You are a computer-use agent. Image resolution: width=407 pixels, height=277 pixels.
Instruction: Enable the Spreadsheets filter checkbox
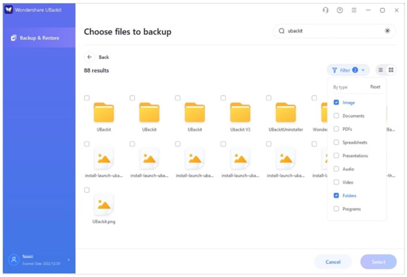(336, 143)
